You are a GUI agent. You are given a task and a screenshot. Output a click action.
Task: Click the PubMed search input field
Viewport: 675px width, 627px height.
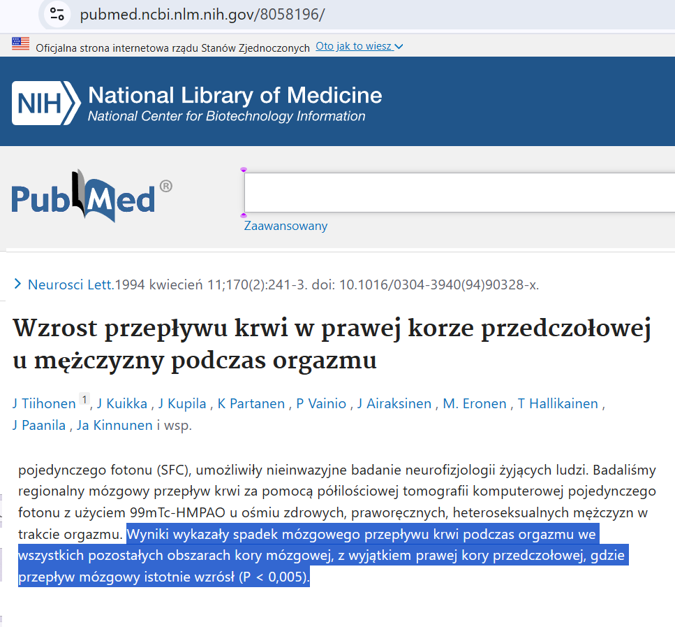pyautogui.click(x=459, y=192)
